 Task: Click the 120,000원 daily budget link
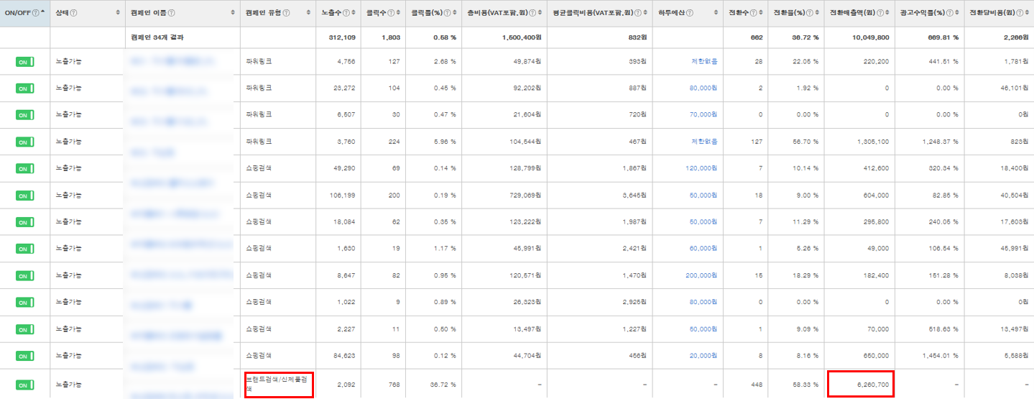[x=701, y=168]
